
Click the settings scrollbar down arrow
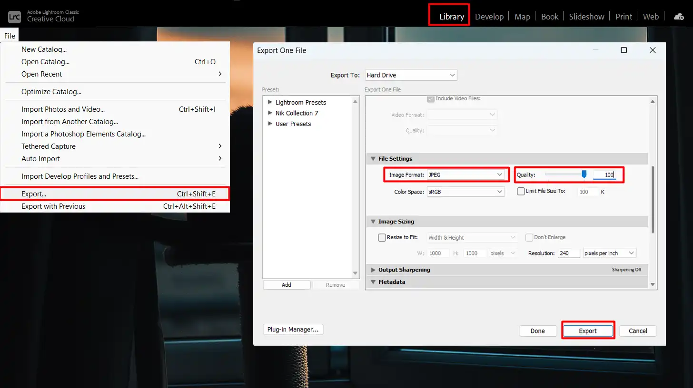click(653, 285)
